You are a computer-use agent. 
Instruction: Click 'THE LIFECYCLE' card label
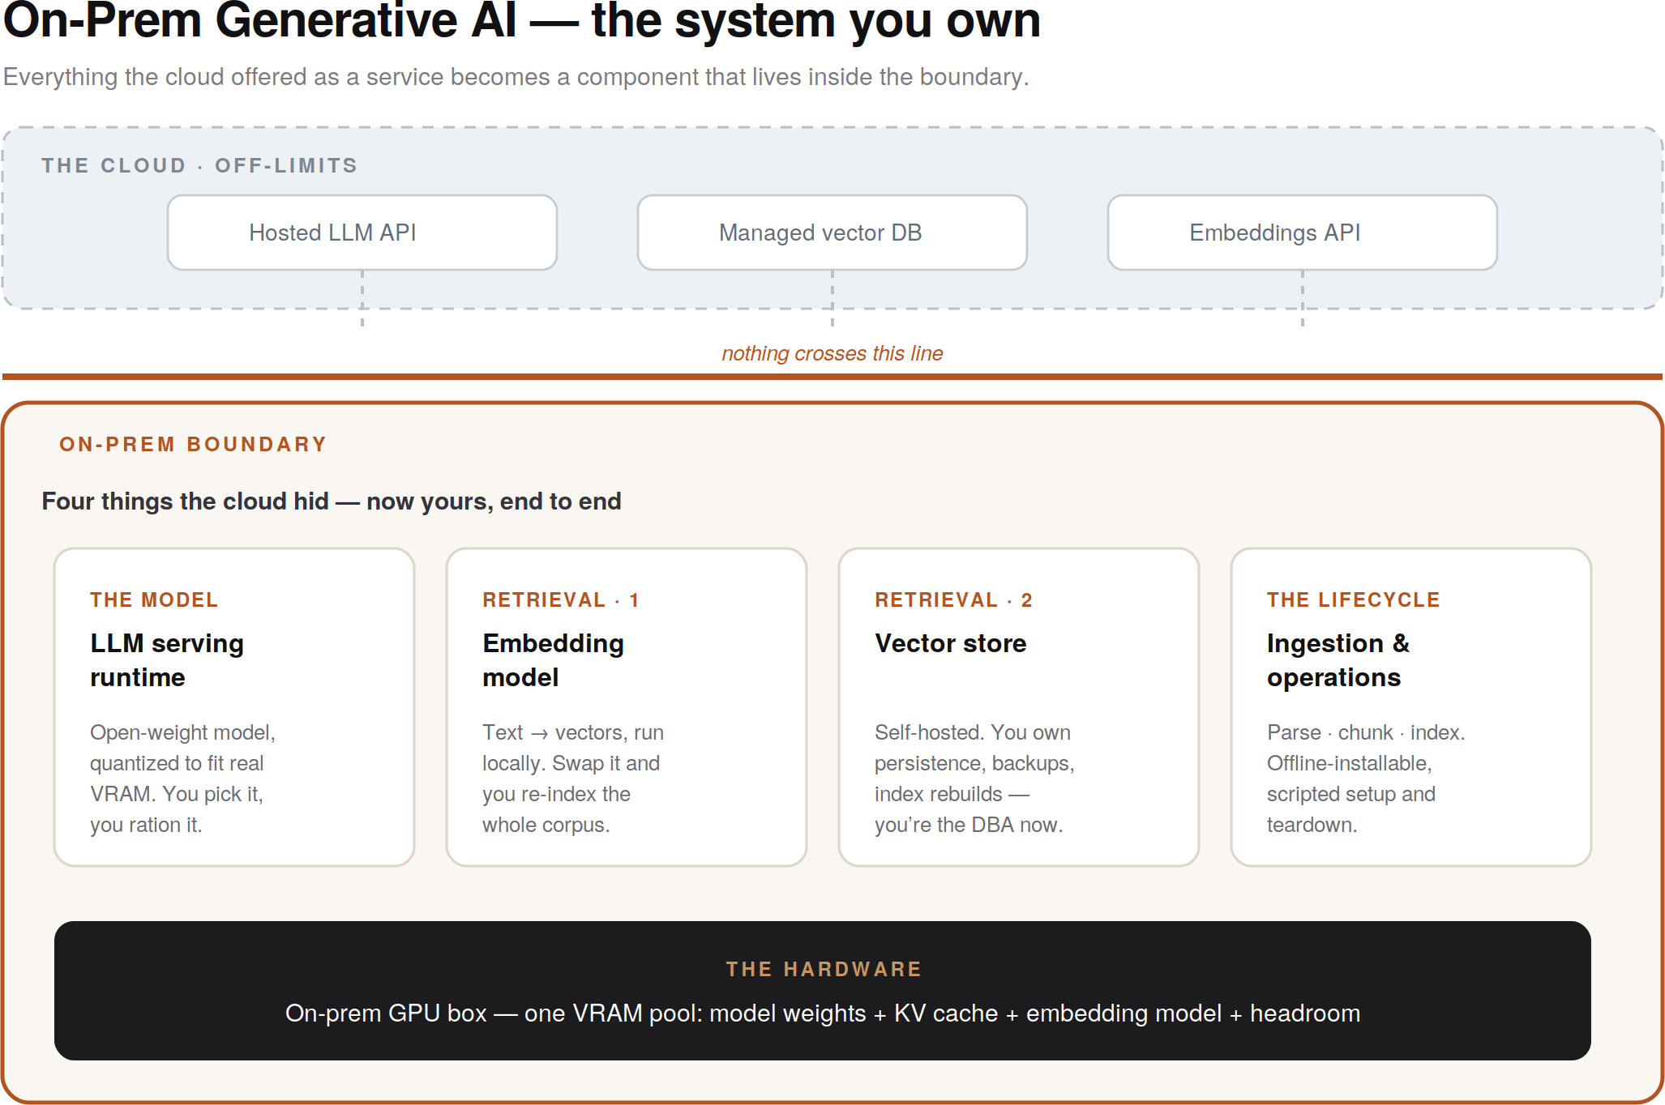[x=1353, y=599]
